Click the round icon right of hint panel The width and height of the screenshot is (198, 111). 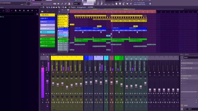[150, 4]
